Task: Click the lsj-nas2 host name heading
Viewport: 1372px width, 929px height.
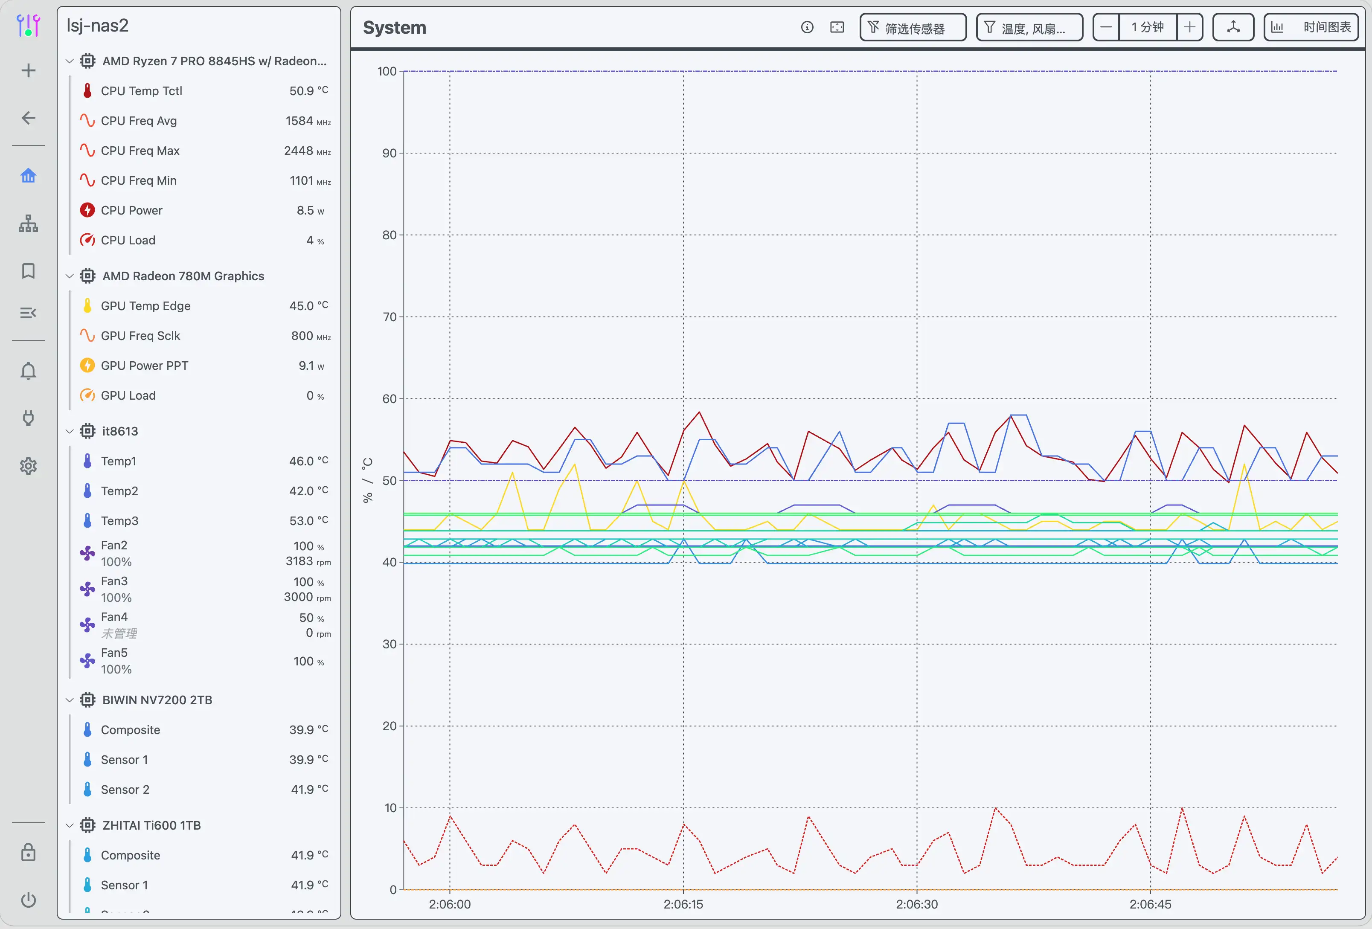Action: (x=97, y=26)
